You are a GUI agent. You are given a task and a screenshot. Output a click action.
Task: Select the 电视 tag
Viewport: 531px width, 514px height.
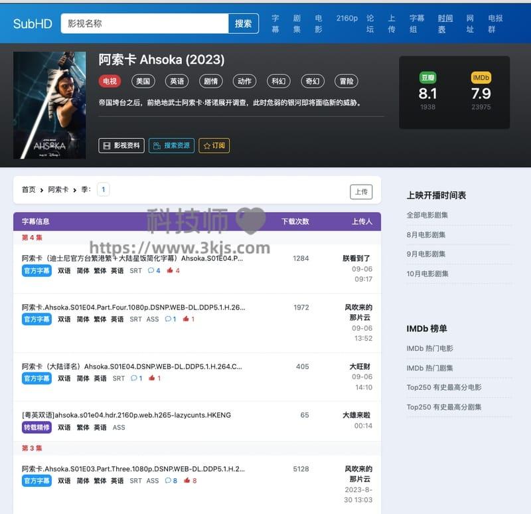point(110,81)
